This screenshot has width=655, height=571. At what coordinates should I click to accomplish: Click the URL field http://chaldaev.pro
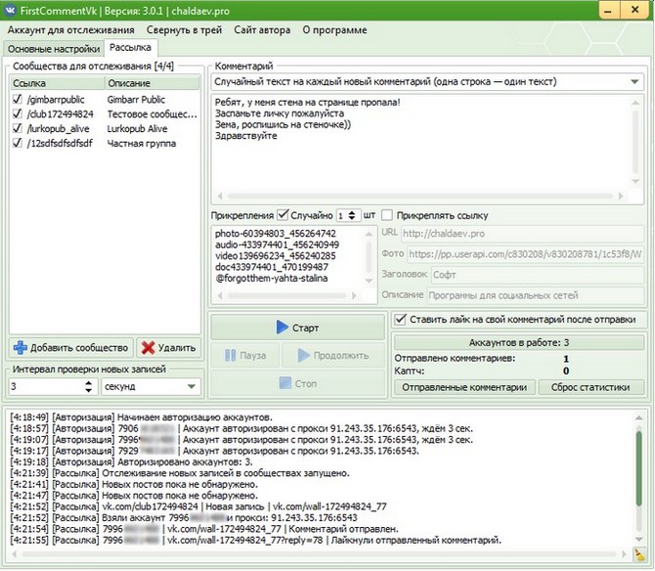[523, 234]
